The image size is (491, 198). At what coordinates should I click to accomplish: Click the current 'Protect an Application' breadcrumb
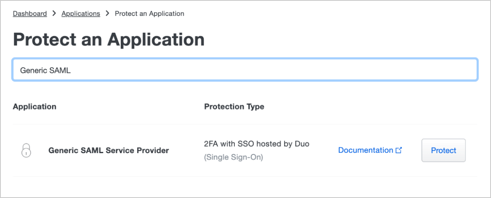pyautogui.click(x=149, y=13)
